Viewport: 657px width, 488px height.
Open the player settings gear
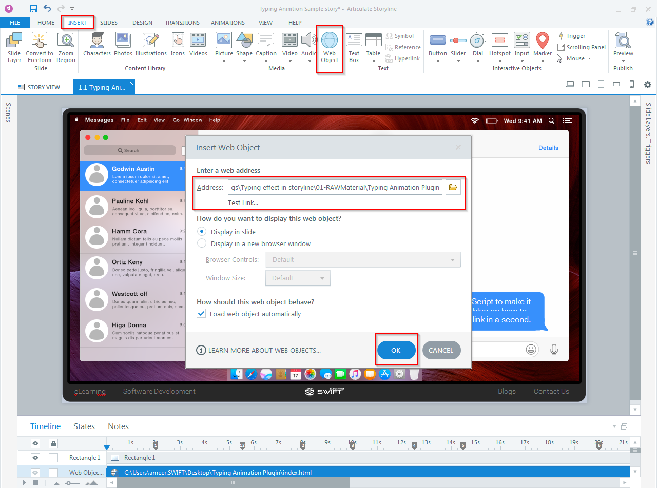coord(648,85)
